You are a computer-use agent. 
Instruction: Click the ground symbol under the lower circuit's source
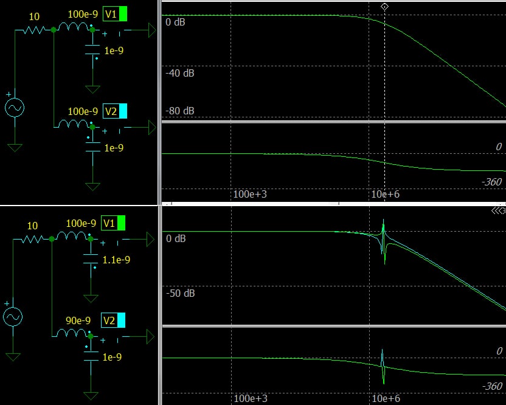(x=13, y=357)
